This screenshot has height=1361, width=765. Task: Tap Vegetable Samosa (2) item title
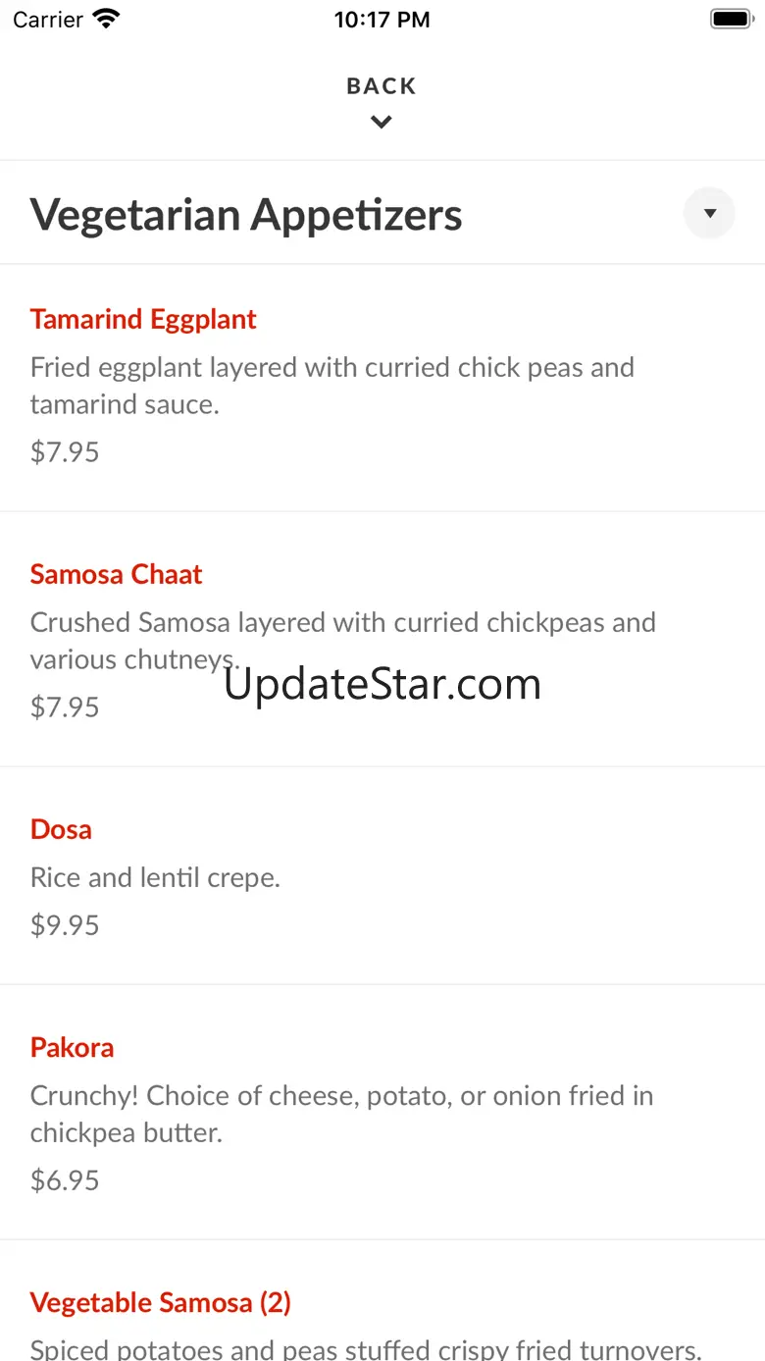coord(160,1302)
